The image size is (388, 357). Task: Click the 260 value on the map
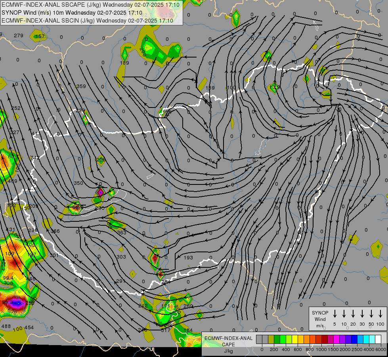pos(188,306)
